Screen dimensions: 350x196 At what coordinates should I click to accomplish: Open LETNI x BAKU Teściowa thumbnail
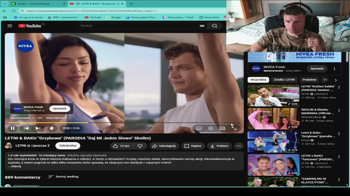pos(273,165)
